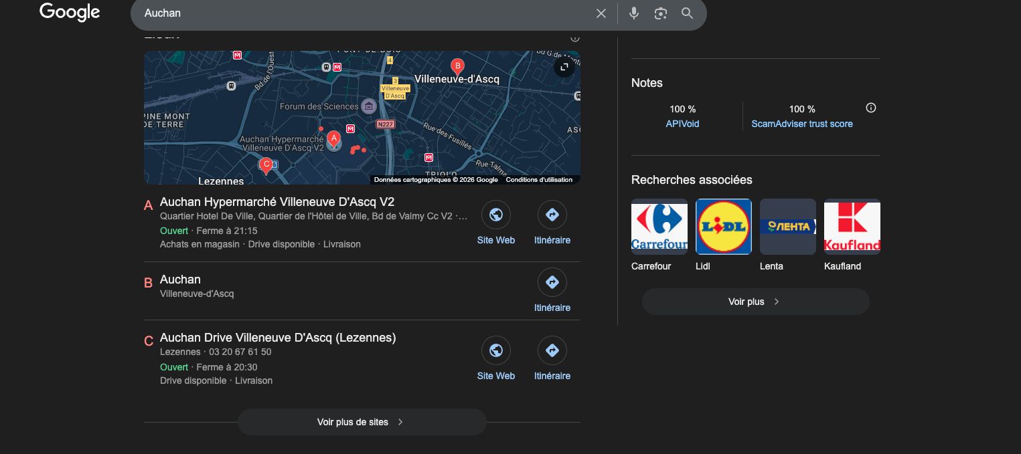Click the Auchan Hypermarché label on the map
Viewport: 1021px width, 454px height.
click(282, 144)
